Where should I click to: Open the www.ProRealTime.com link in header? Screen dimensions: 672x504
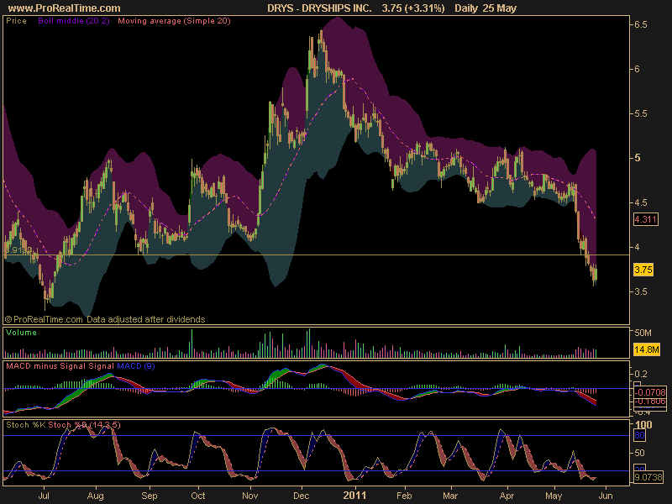65,8
